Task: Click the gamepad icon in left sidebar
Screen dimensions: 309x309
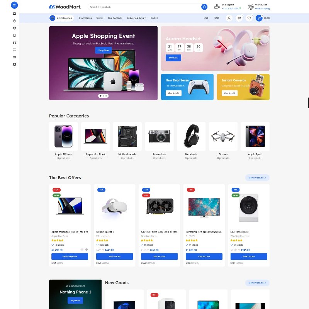Action: click(x=14, y=42)
